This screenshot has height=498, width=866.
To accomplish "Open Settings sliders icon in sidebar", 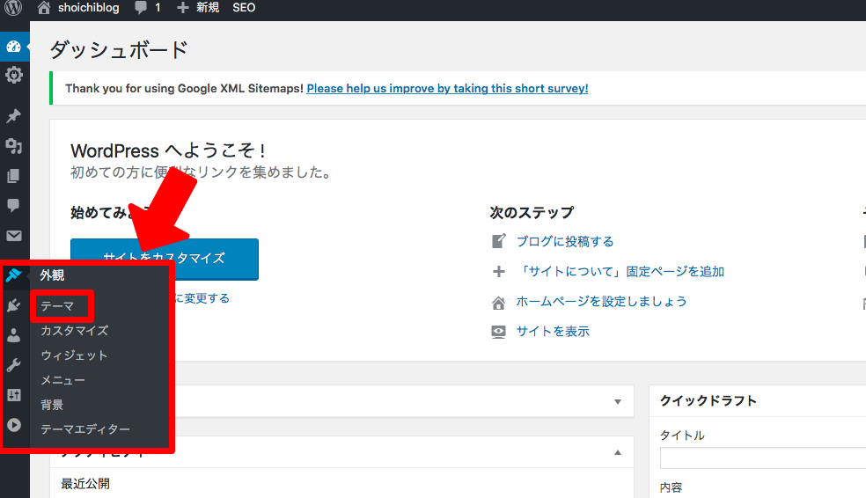I will [x=14, y=395].
